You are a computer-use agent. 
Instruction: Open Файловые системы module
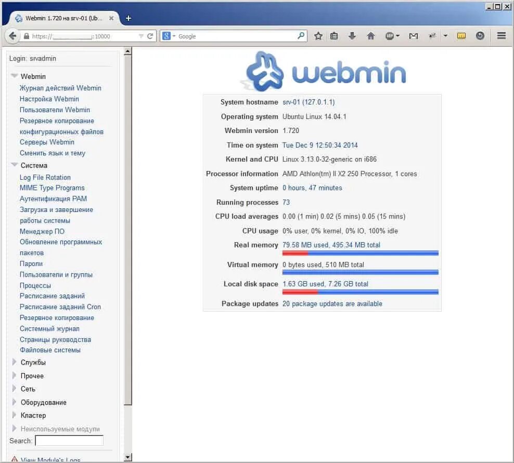(x=50, y=350)
